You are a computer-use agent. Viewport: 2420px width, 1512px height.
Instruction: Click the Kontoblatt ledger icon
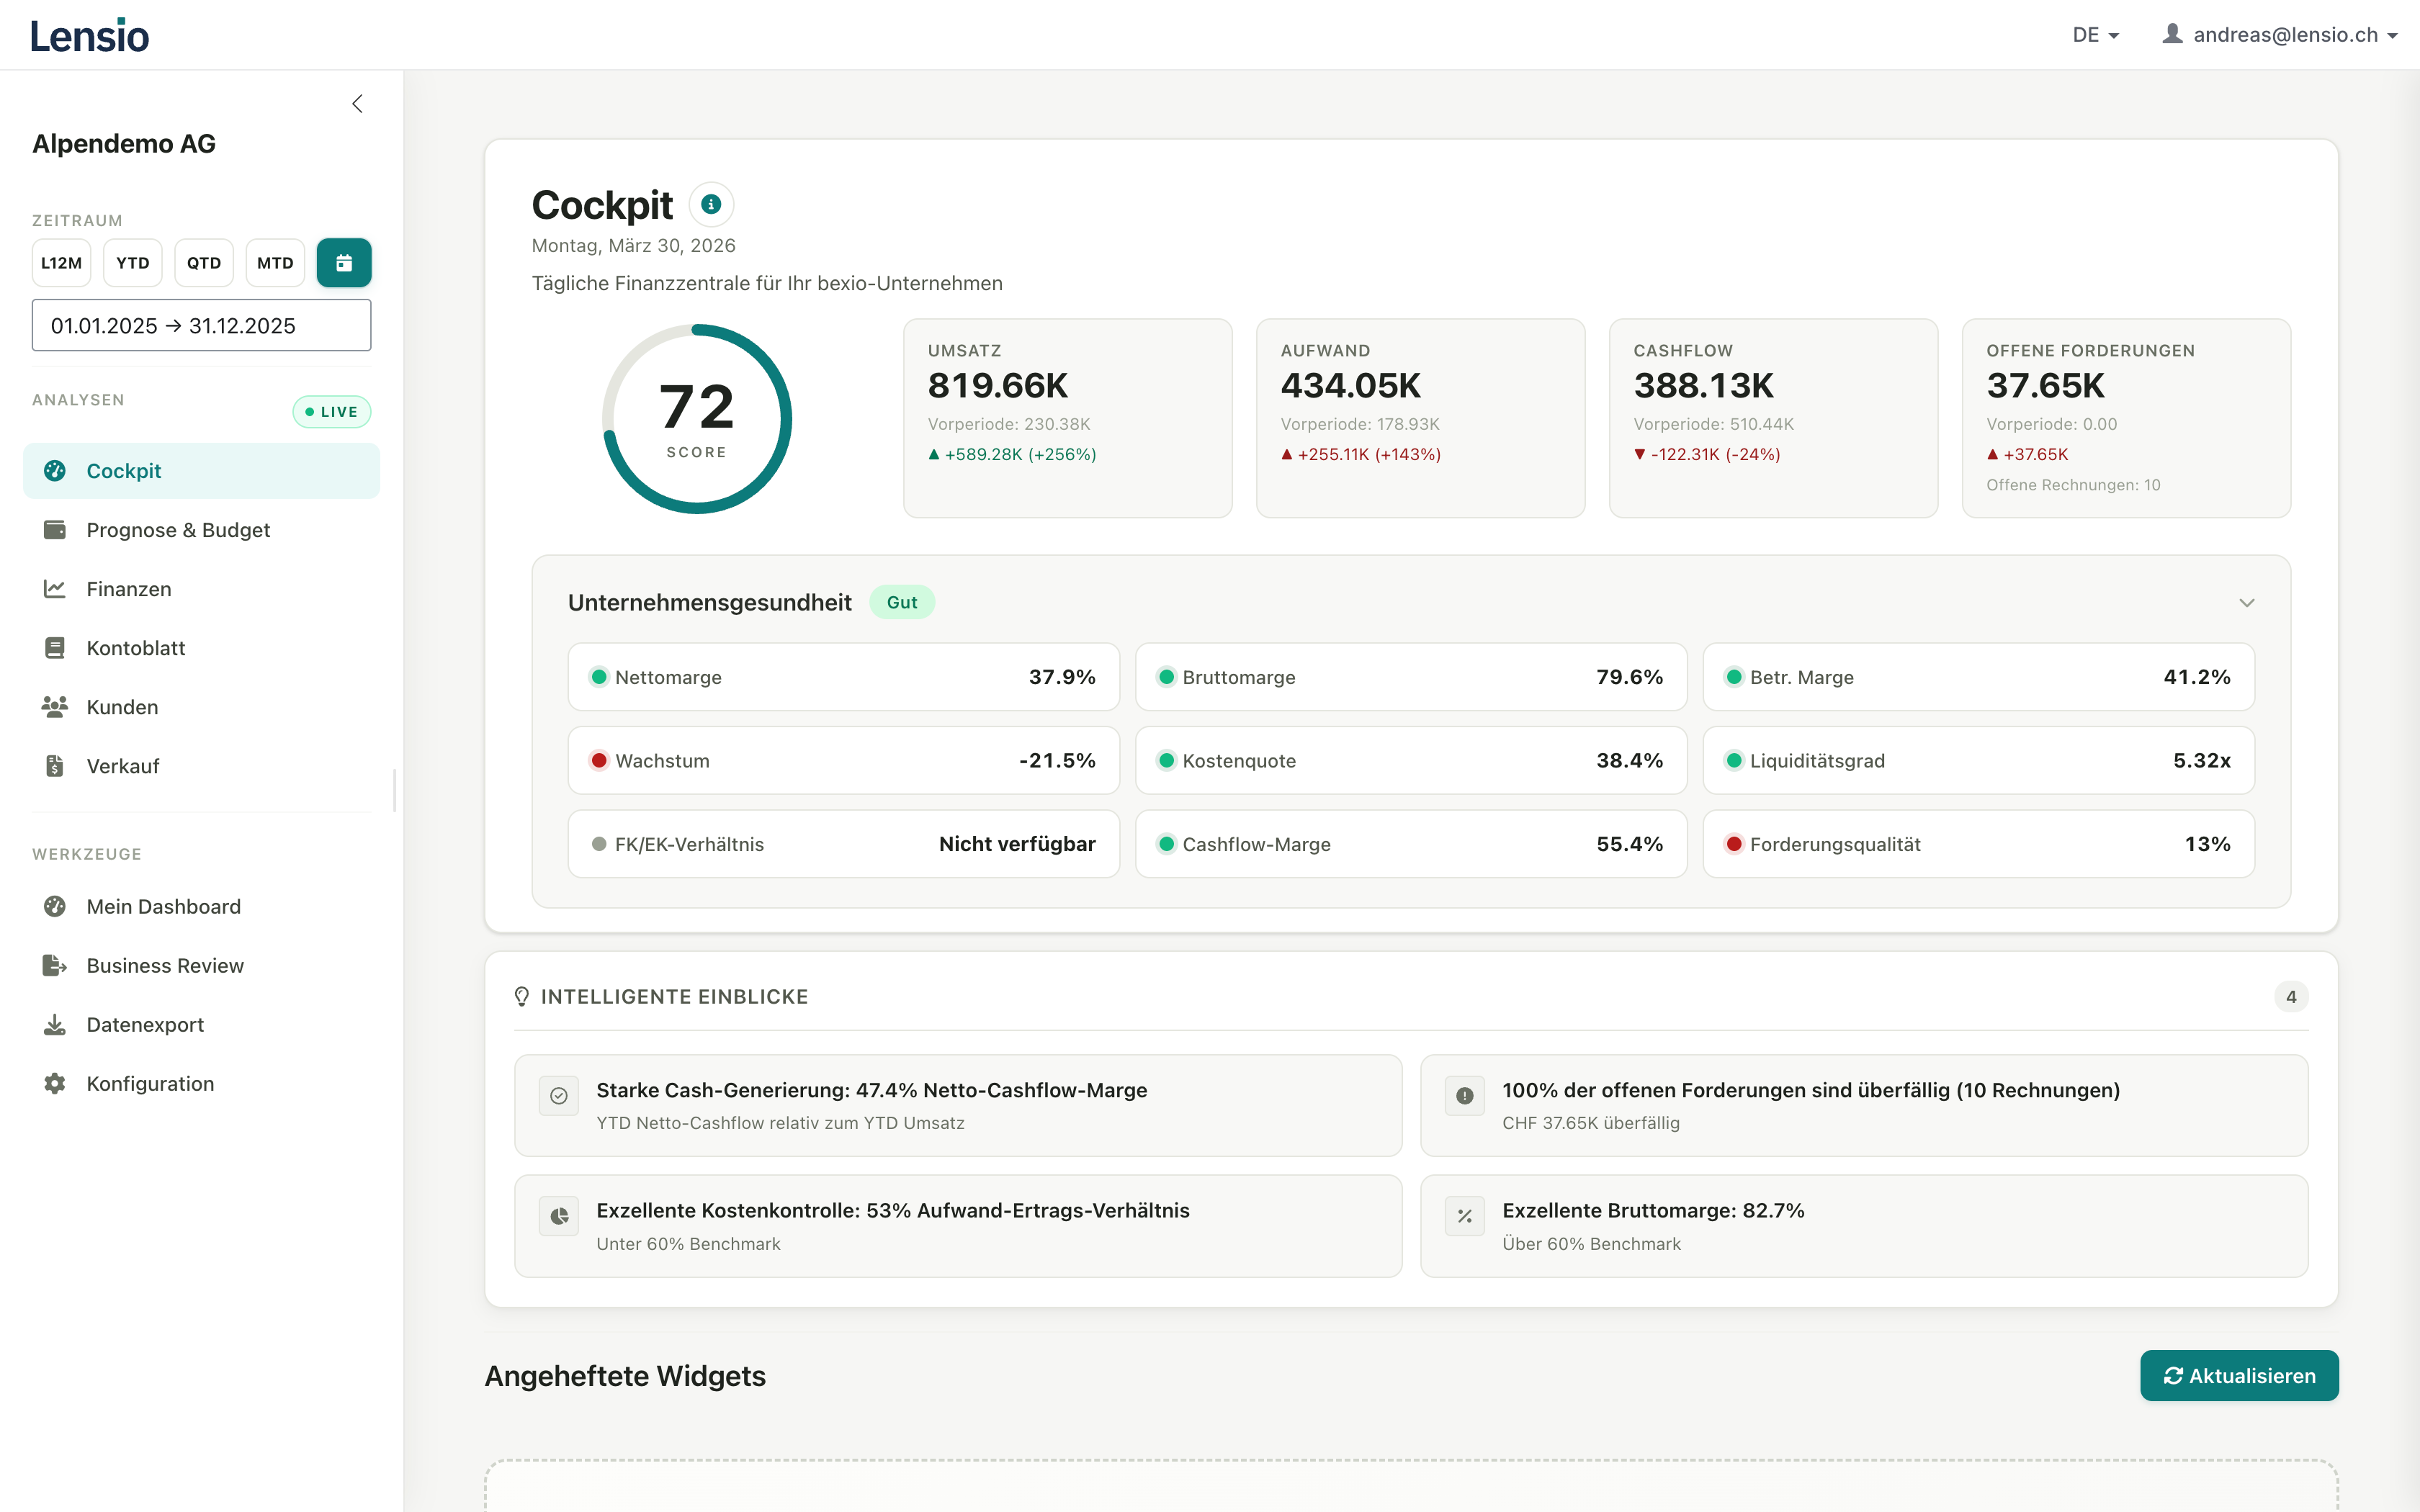[x=55, y=647]
